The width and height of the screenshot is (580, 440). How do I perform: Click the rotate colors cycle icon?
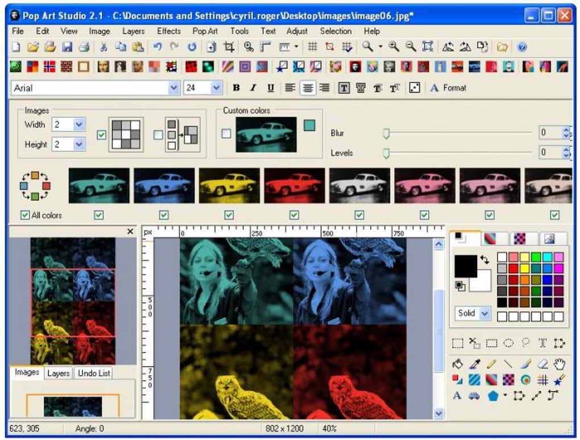point(35,186)
